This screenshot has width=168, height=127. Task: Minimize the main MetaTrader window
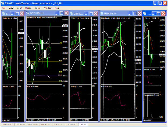pyautogui.click(x=155, y=3)
